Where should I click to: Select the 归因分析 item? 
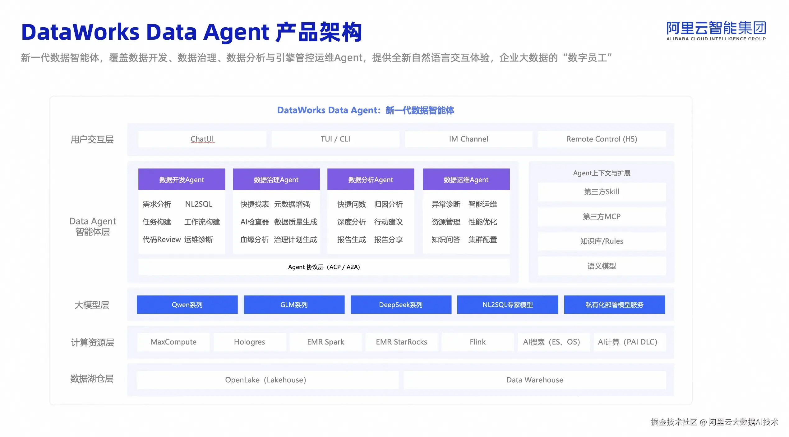389,204
